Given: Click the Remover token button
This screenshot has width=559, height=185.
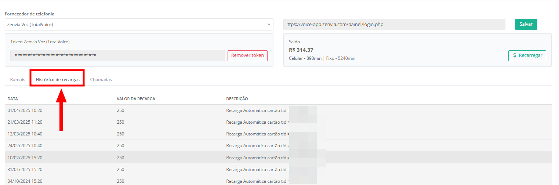Looking at the screenshot, I should click(x=247, y=56).
